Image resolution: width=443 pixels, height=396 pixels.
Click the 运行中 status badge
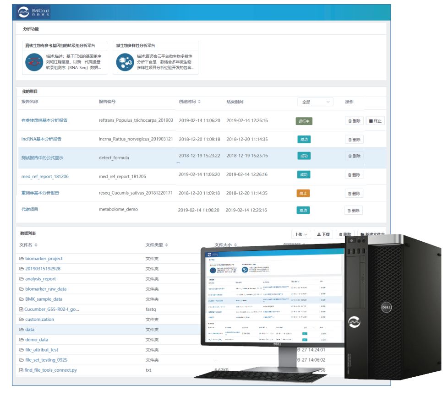(x=304, y=121)
